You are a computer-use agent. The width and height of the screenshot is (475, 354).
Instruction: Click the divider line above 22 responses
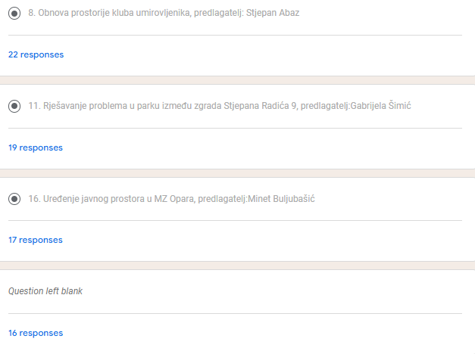tap(235, 35)
